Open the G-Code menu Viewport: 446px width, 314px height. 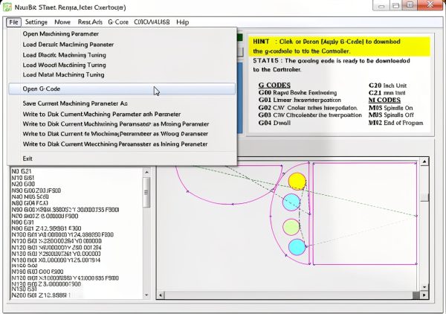(x=118, y=22)
